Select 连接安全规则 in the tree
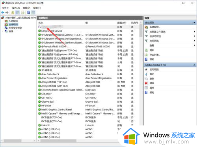Viewport: 197px width, 147px height. pyautogui.click(x=15, y=28)
